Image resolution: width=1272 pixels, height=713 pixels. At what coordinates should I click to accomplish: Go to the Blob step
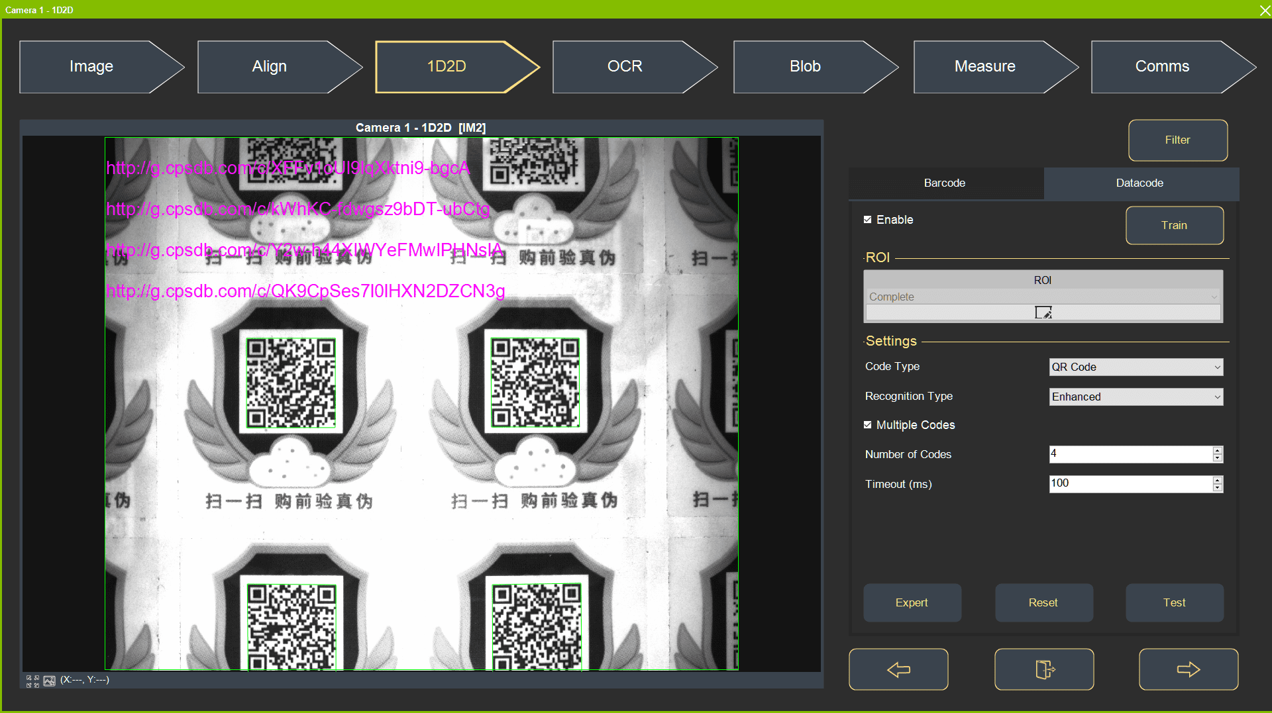coord(816,67)
